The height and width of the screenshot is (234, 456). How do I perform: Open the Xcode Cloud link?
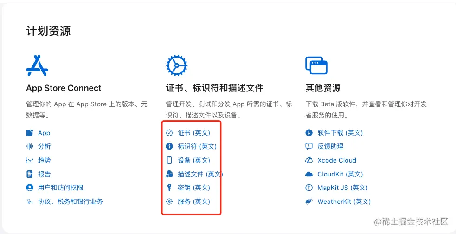click(337, 160)
